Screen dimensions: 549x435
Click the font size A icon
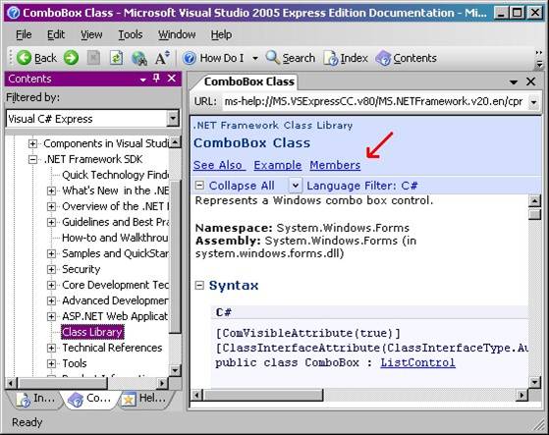tap(162, 58)
